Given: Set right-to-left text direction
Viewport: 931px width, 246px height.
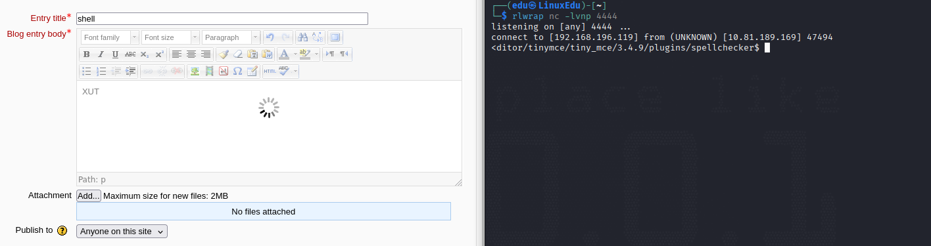Looking at the screenshot, I should (345, 54).
